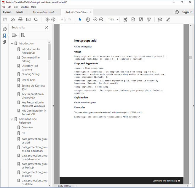Open Introduction to ReduxioCLI bookmark
Image resolution: width=195 pixels, height=188 pixels.
pyautogui.click(x=31, y=51)
